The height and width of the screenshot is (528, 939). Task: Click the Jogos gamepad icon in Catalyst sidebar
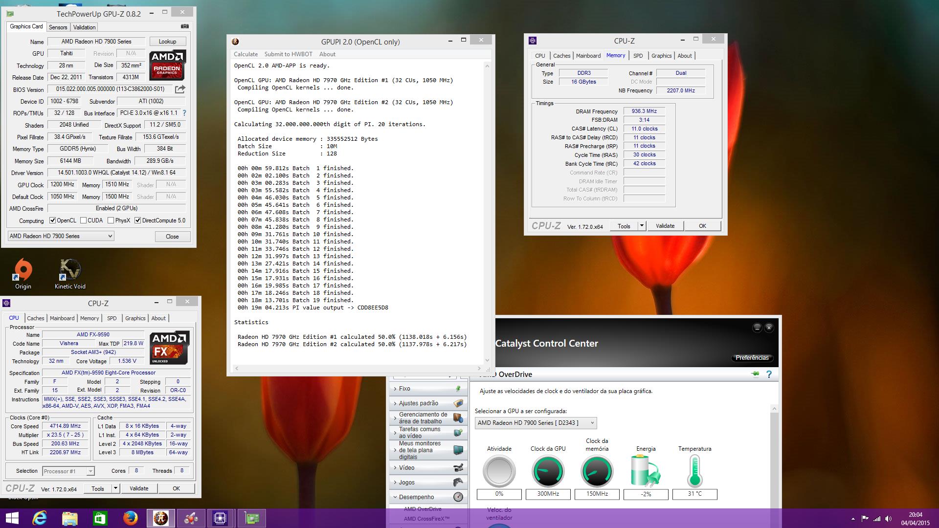click(x=458, y=482)
